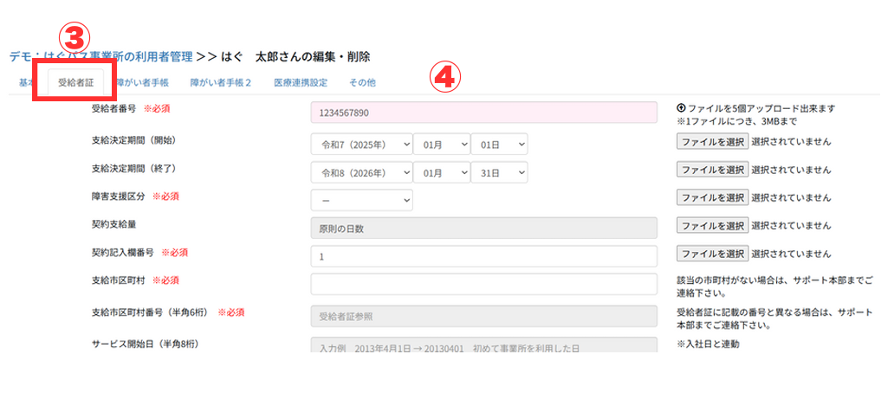Click the 支給市区町村 input field
This screenshot has width=881, height=393.
(483, 284)
